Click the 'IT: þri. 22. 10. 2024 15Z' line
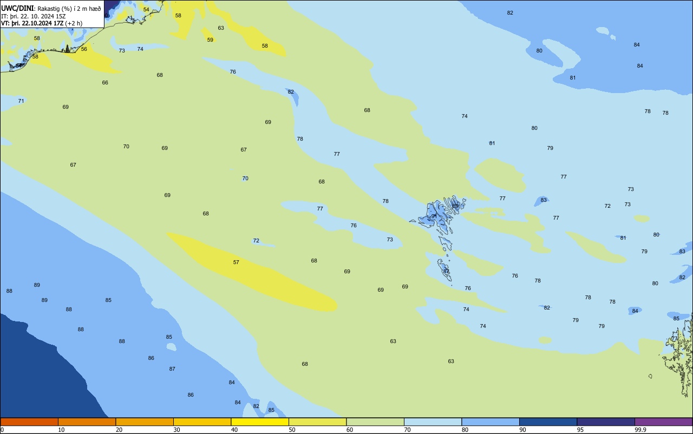Screen dimensions: 693x434 tap(34, 16)
